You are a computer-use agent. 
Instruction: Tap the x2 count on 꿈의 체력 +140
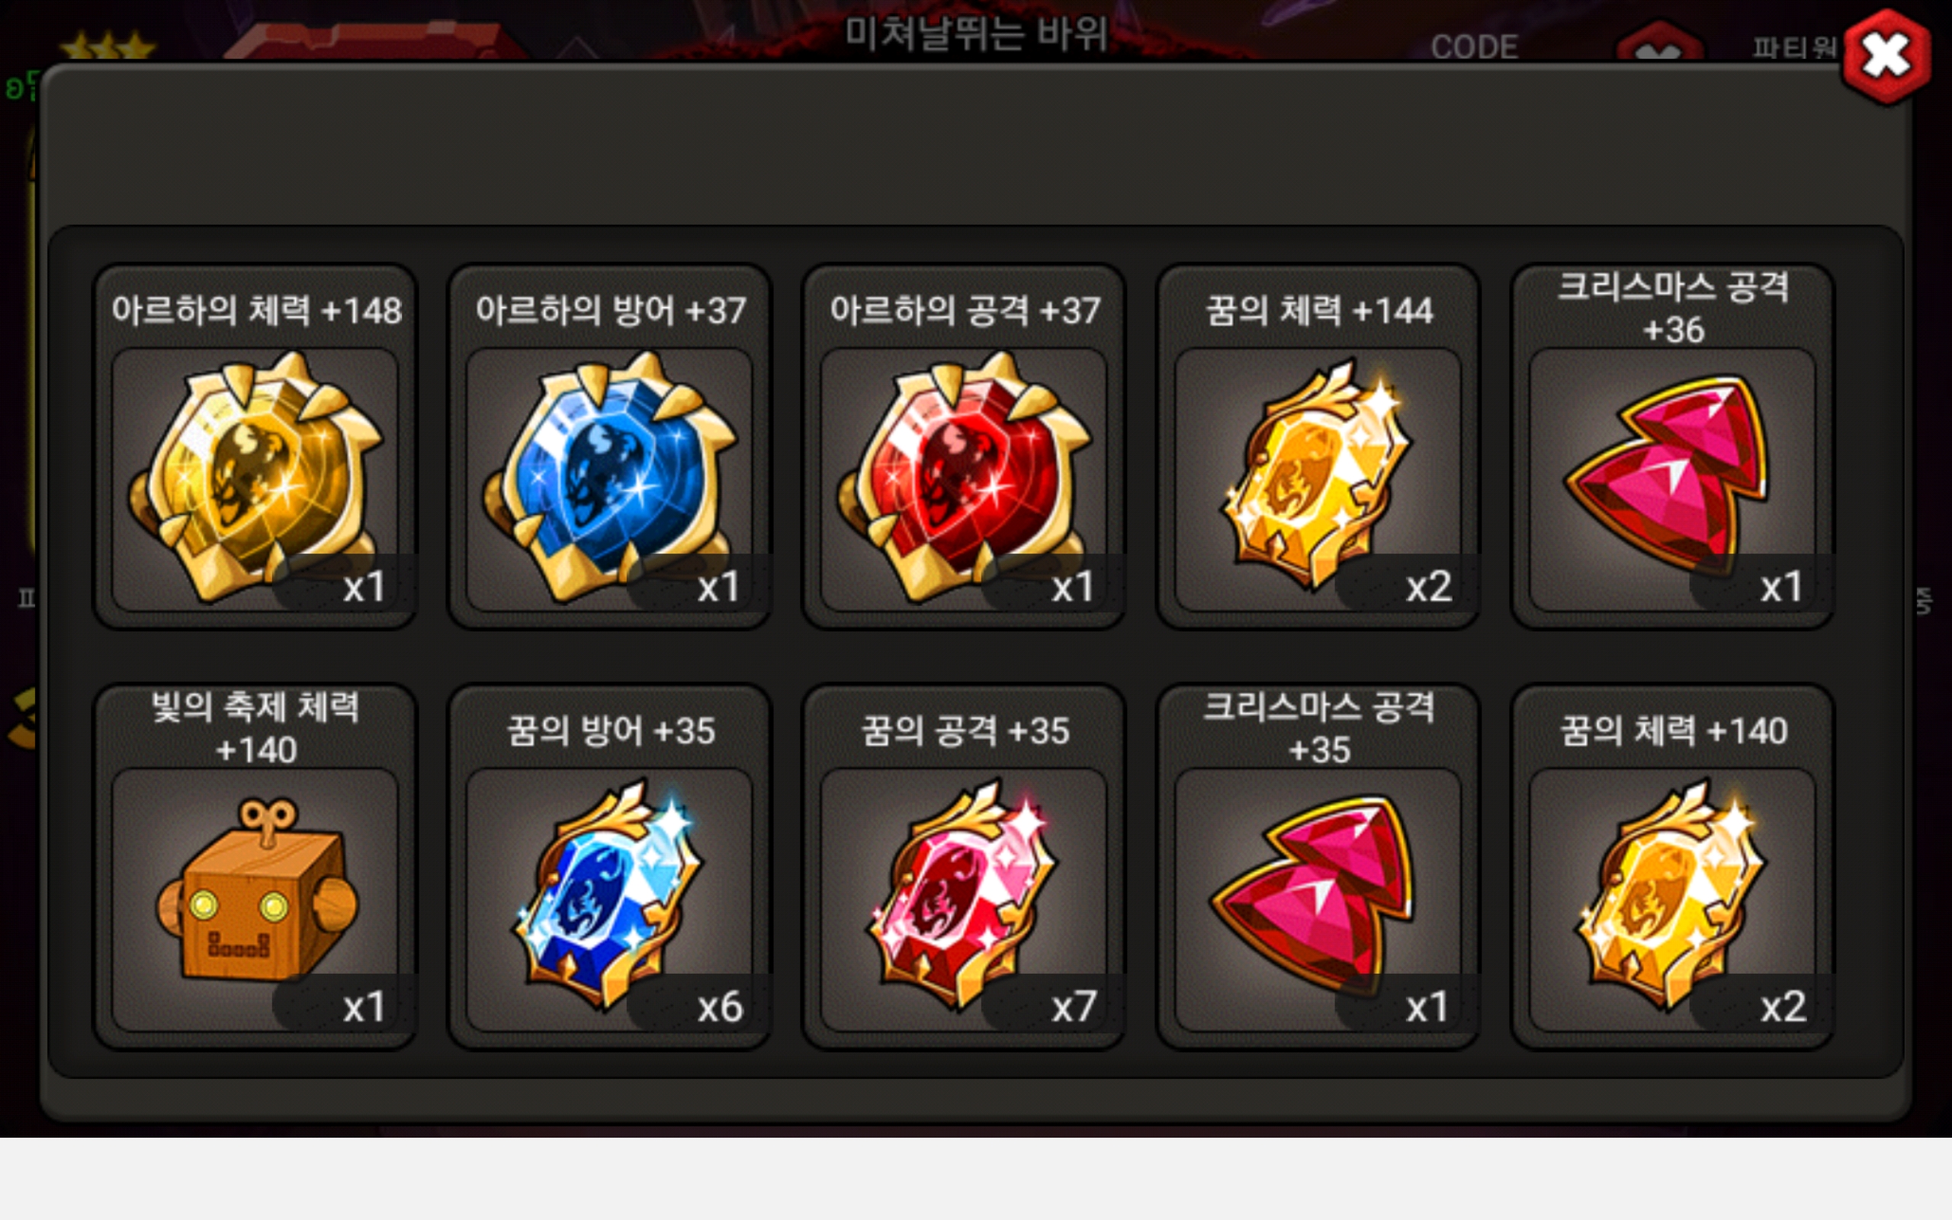click(x=1783, y=1007)
